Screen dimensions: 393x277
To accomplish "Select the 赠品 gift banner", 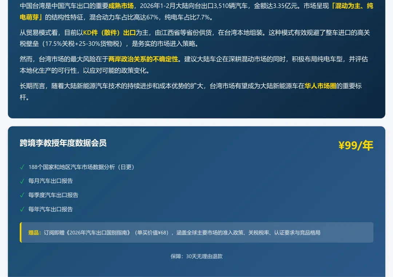I will coord(196,232).
